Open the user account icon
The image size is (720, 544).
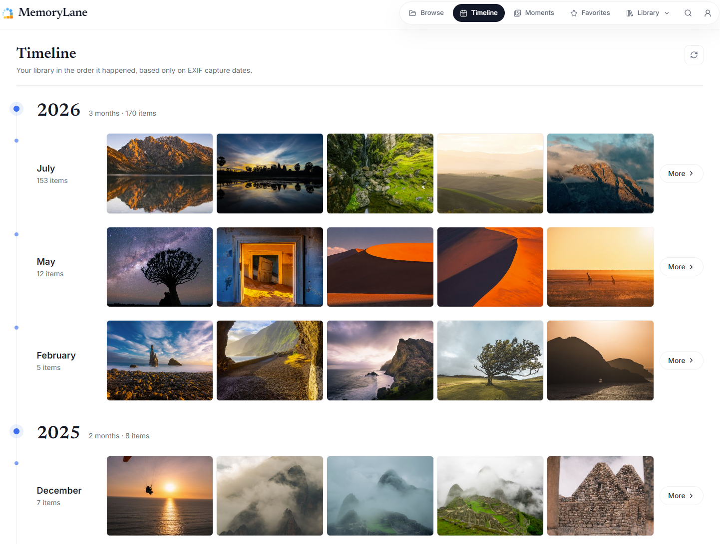coord(708,13)
